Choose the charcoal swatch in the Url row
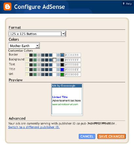The height and width of the screenshot is (145, 134). coord(31,74)
